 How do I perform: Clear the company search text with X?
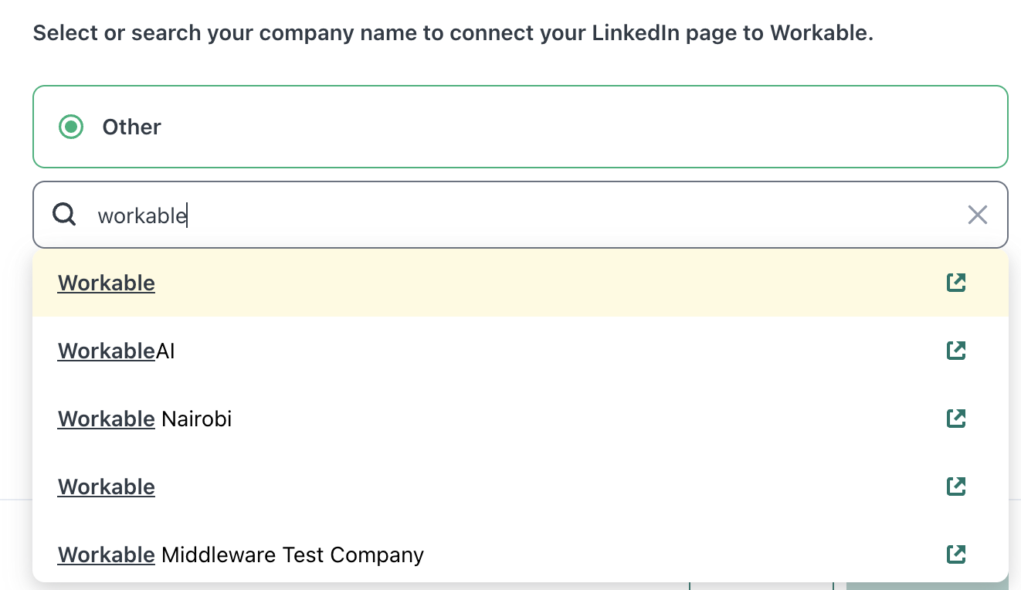pyautogui.click(x=977, y=215)
